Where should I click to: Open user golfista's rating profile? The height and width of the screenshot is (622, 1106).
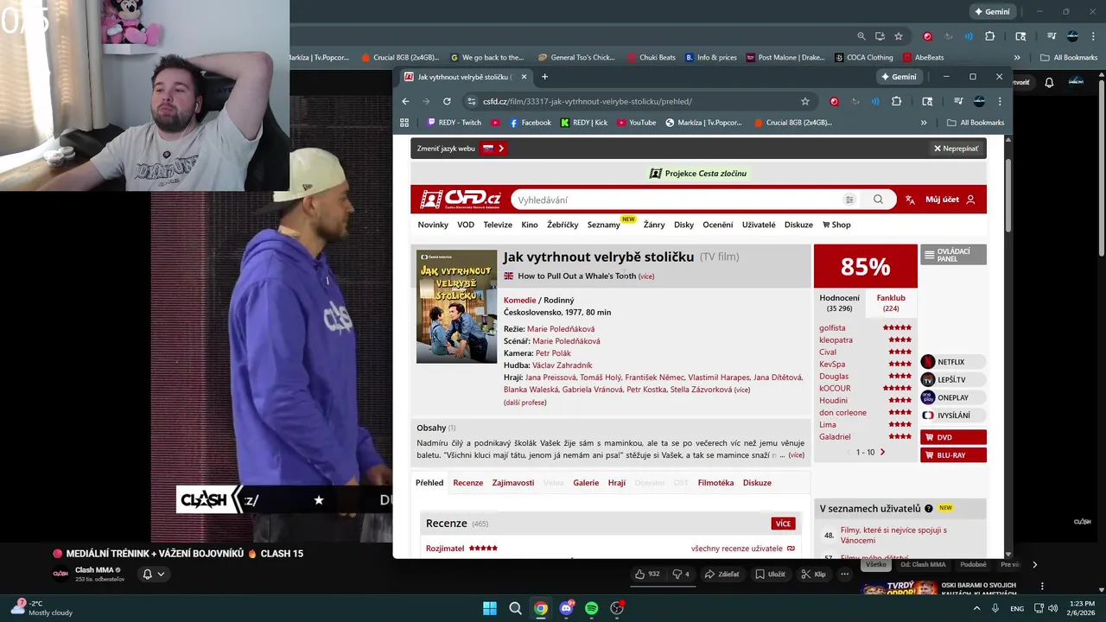click(x=833, y=328)
